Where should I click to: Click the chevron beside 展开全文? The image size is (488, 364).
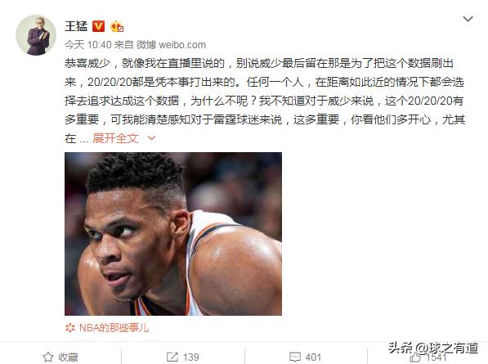[151, 138]
